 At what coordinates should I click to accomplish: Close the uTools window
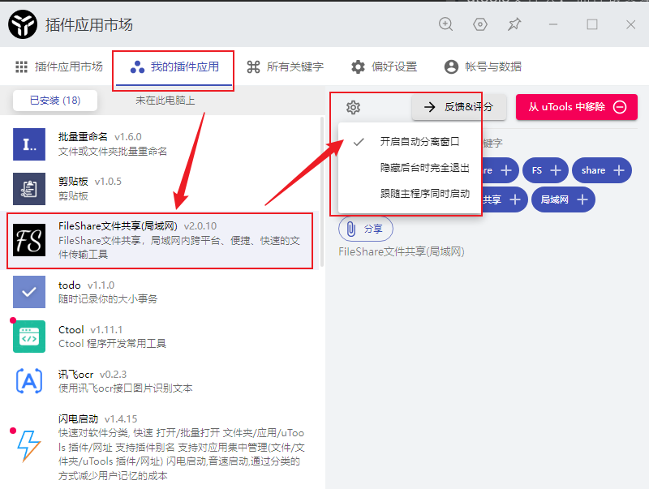[x=630, y=24]
